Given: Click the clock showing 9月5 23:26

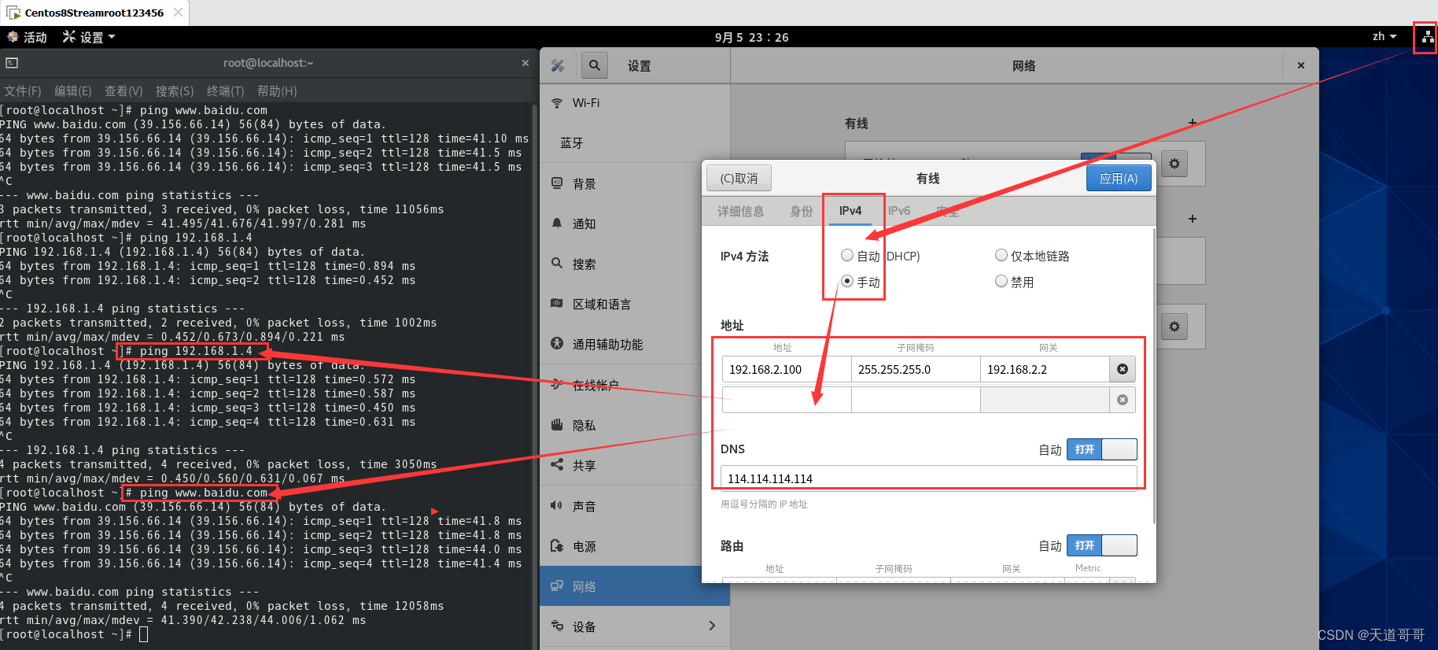Looking at the screenshot, I should pos(751,37).
